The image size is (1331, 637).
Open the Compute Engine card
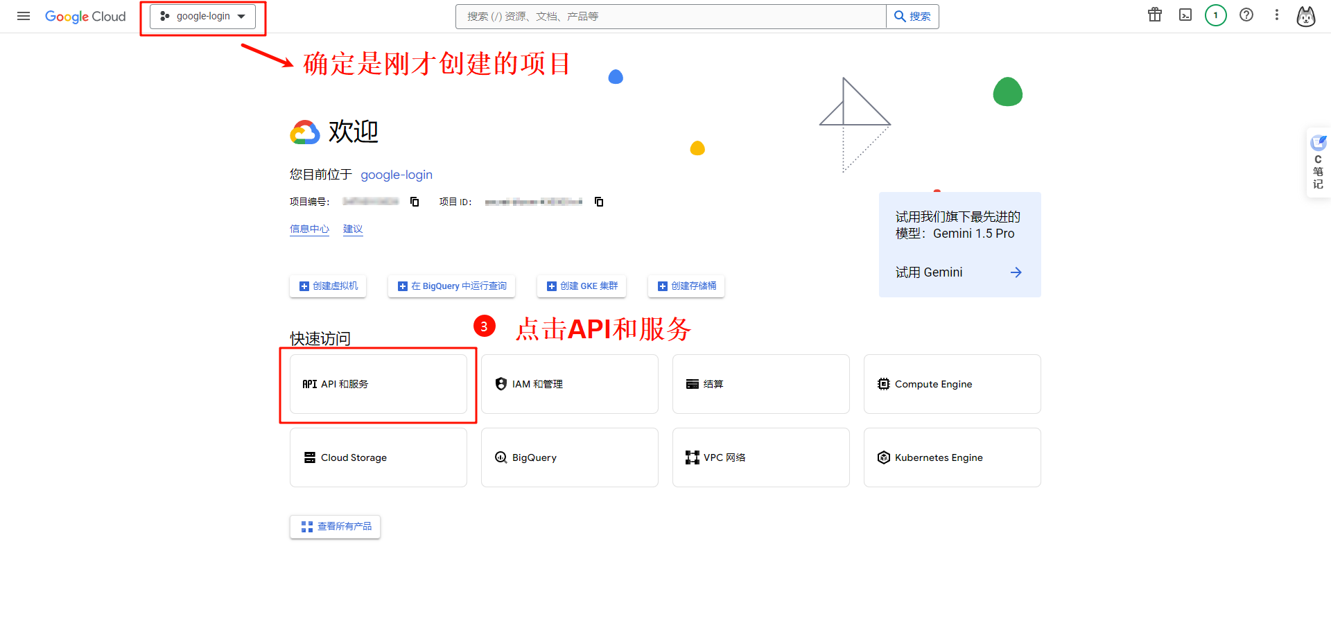pos(952,384)
